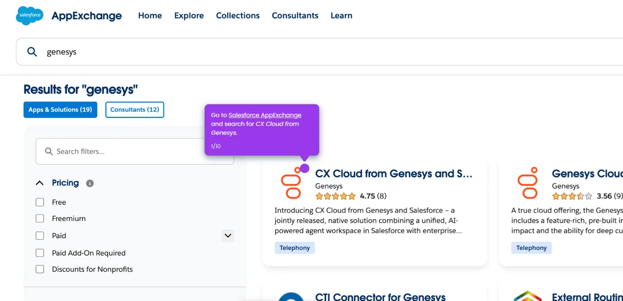Click the CX Cloud star rating

tap(336, 196)
